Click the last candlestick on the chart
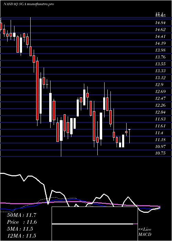 coord(129,136)
